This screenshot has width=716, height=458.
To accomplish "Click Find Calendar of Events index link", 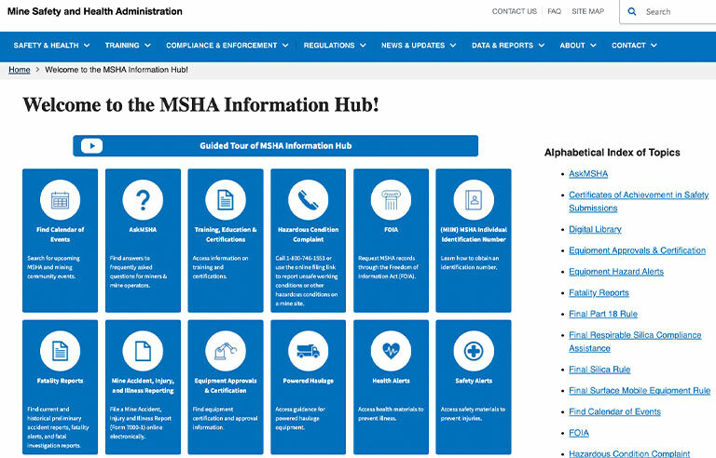I will pos(614,412).
